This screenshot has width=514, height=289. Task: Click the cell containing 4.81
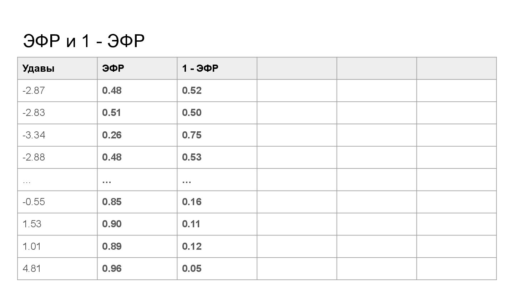(x=32, y=269)
